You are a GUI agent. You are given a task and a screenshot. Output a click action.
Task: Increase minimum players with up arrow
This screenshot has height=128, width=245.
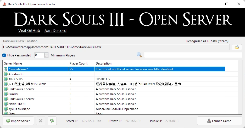[46, 54]
